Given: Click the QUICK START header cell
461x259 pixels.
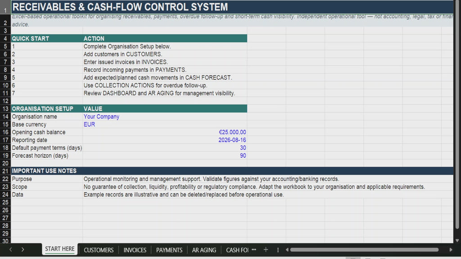Looking at the screenshot, I should click(47, 39).
